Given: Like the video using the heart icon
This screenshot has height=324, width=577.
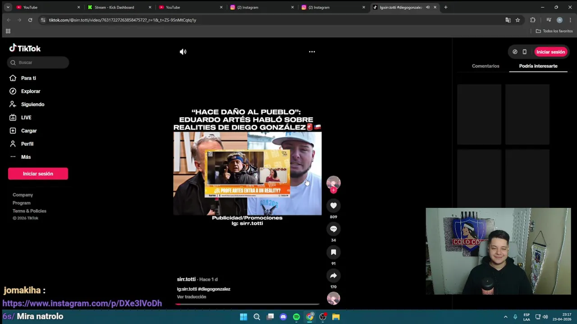Looking at the screenshot, I should (334, 206).
